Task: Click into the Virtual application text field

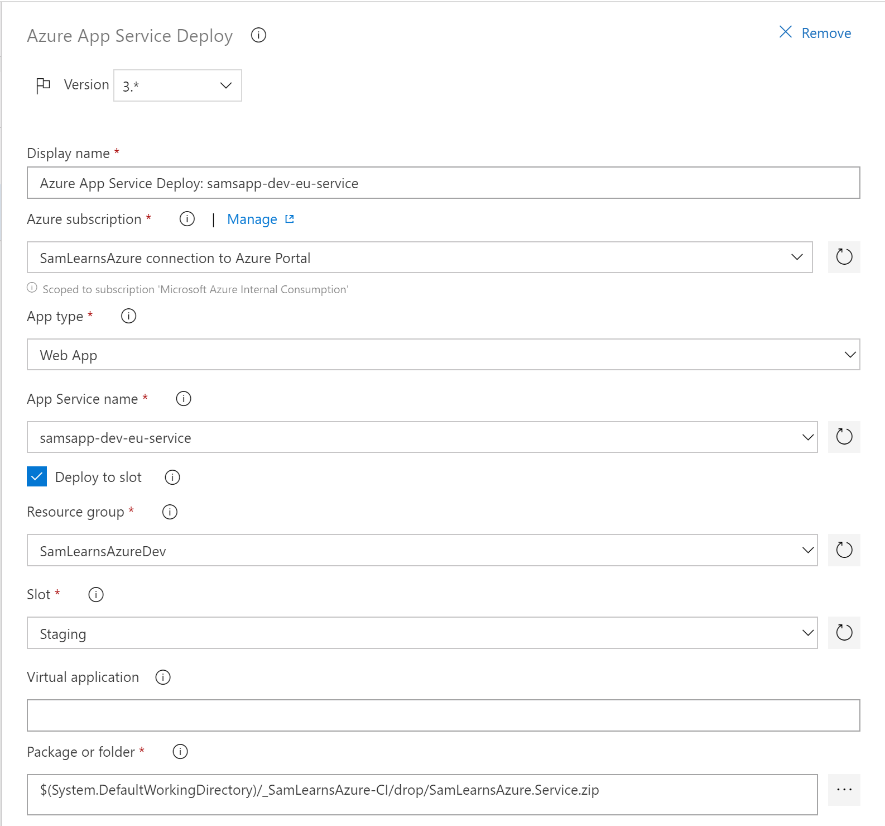Action: (443, 715)
